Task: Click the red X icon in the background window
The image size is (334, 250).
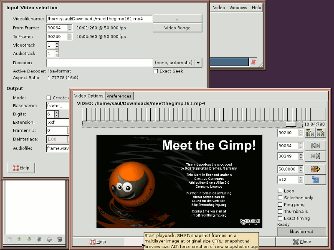Action: coord(253,62)
